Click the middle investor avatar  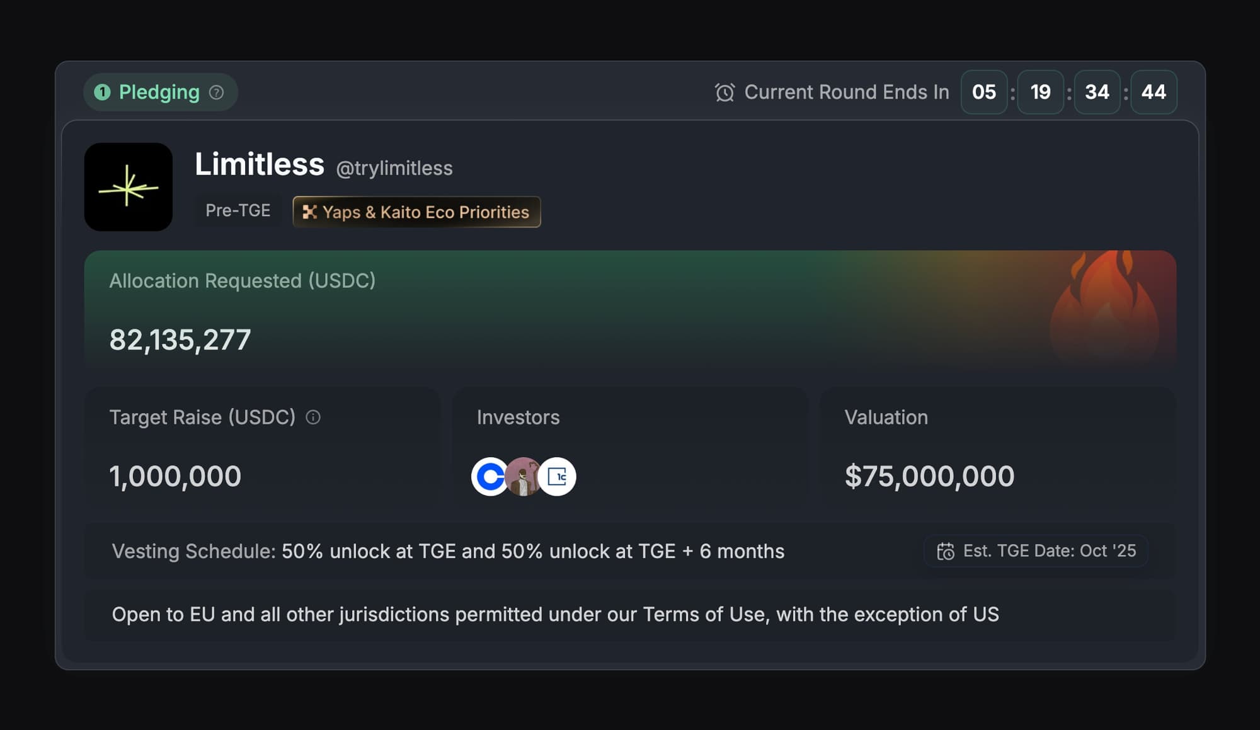(523, 477)
